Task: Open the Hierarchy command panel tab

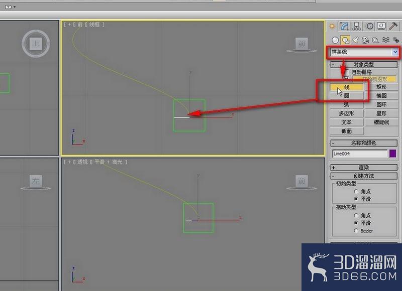Action: (356, 26)
